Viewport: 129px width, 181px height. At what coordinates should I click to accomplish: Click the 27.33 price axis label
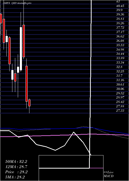[x=120, y=111]
